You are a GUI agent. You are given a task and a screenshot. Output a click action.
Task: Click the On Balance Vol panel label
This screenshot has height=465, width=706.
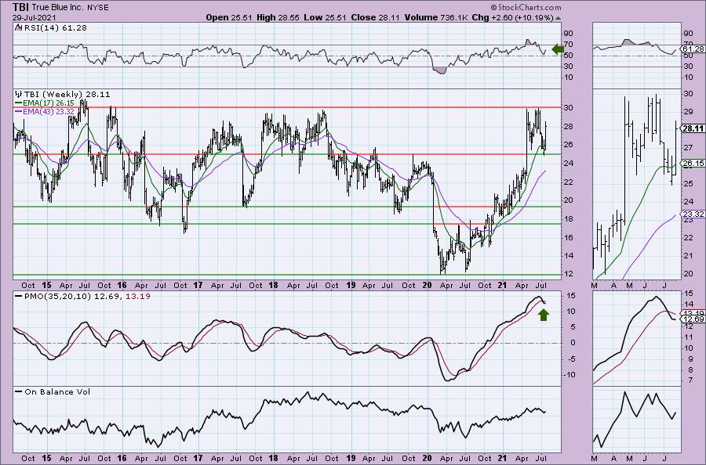click(x=57, y=391)
